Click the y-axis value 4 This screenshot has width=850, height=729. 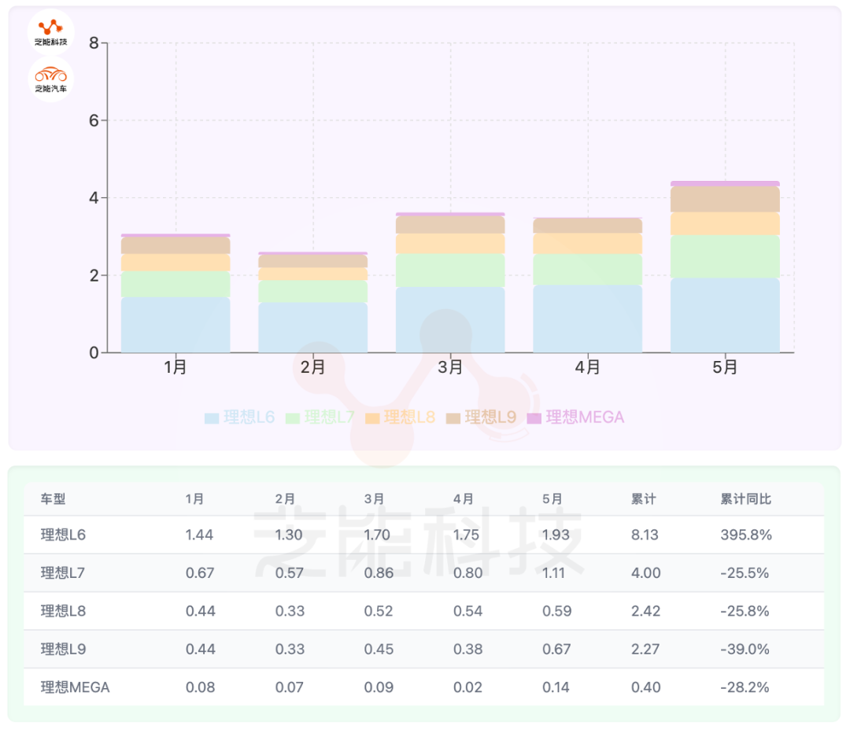[94, 197]
